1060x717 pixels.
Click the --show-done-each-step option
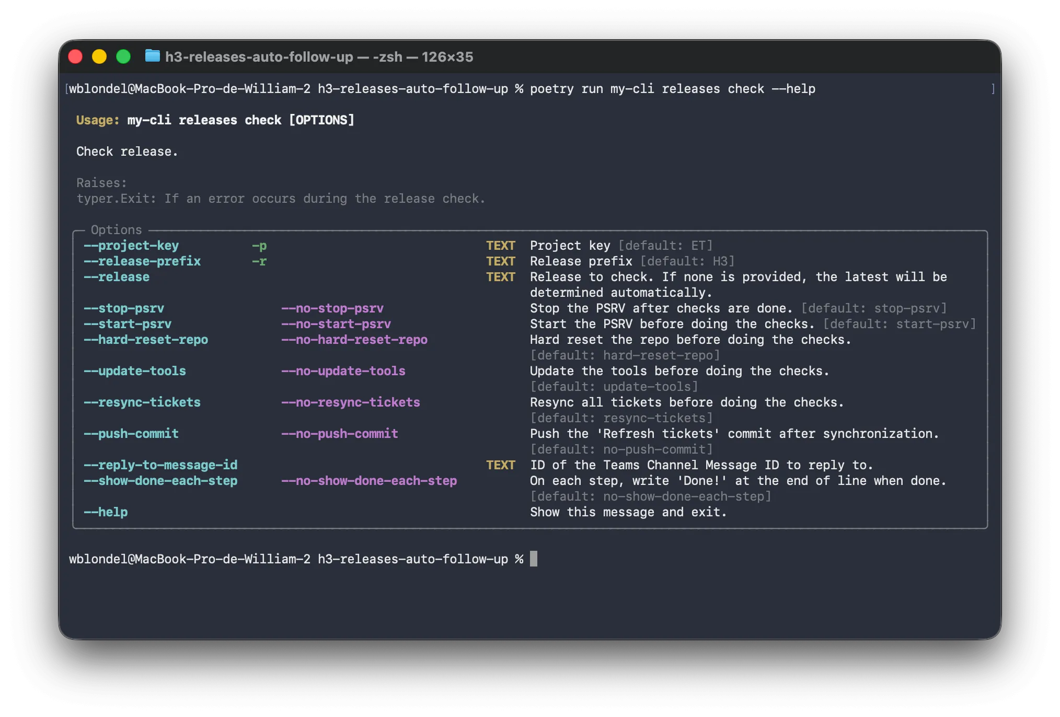(160, 481)
